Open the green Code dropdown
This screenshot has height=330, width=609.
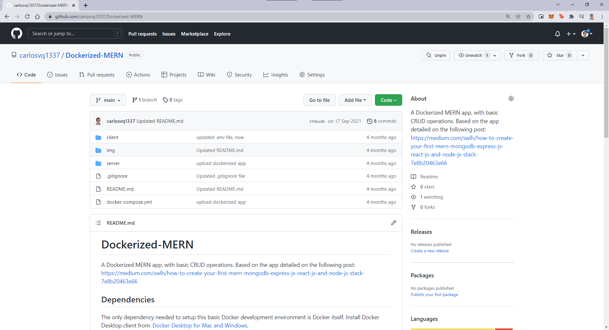pos(388,100)
